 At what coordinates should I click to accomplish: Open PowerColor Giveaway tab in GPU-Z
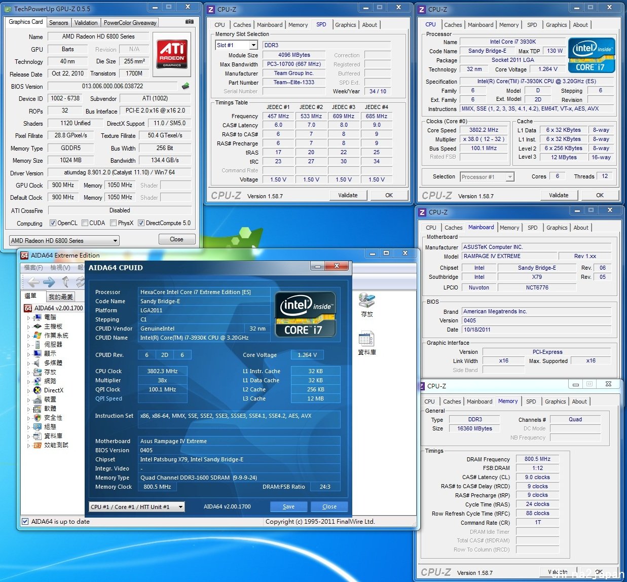(x=130, y=23)
